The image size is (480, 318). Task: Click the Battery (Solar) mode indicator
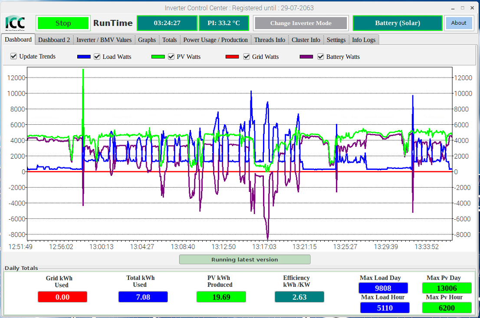[397, 23]
